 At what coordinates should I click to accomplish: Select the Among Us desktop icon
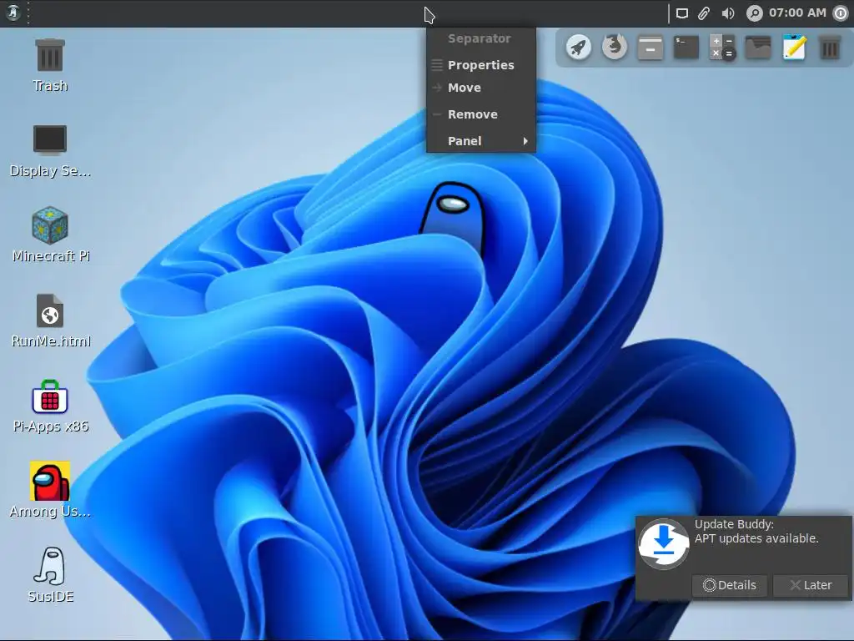tap(50, 490)
